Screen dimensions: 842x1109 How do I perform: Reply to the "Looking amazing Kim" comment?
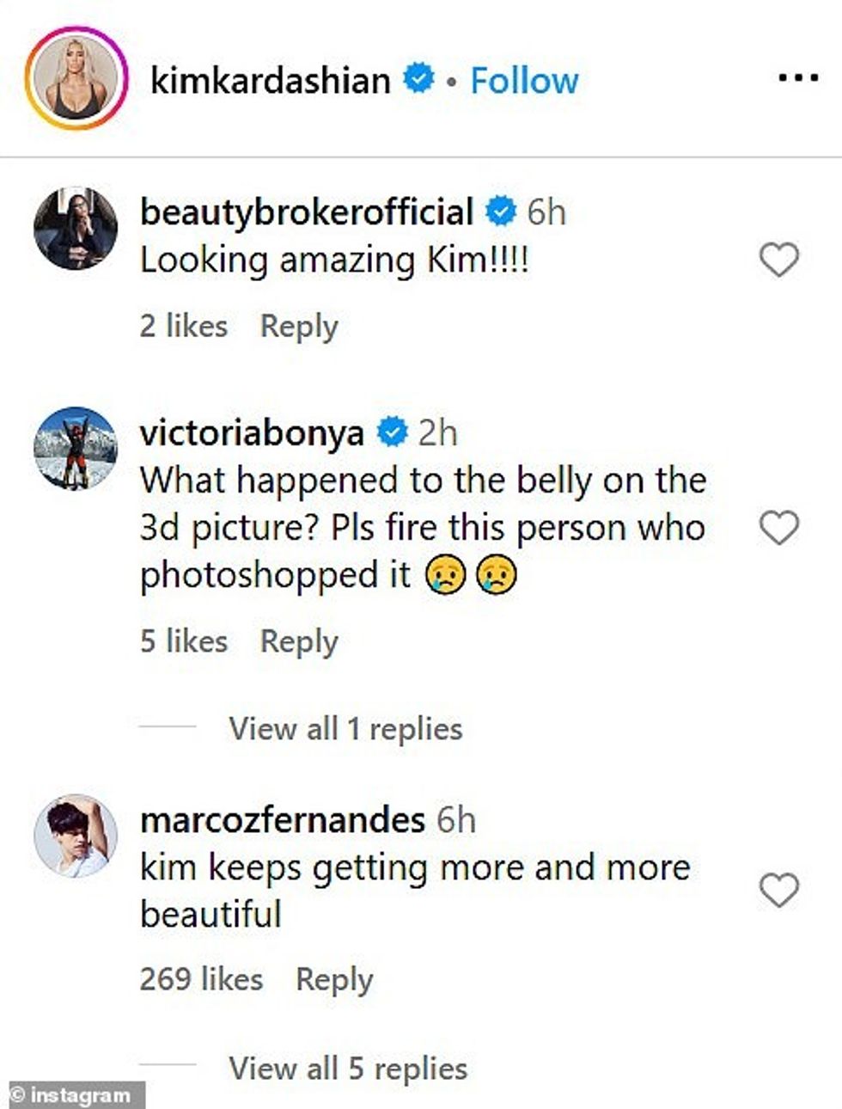[x=299, y=327]
